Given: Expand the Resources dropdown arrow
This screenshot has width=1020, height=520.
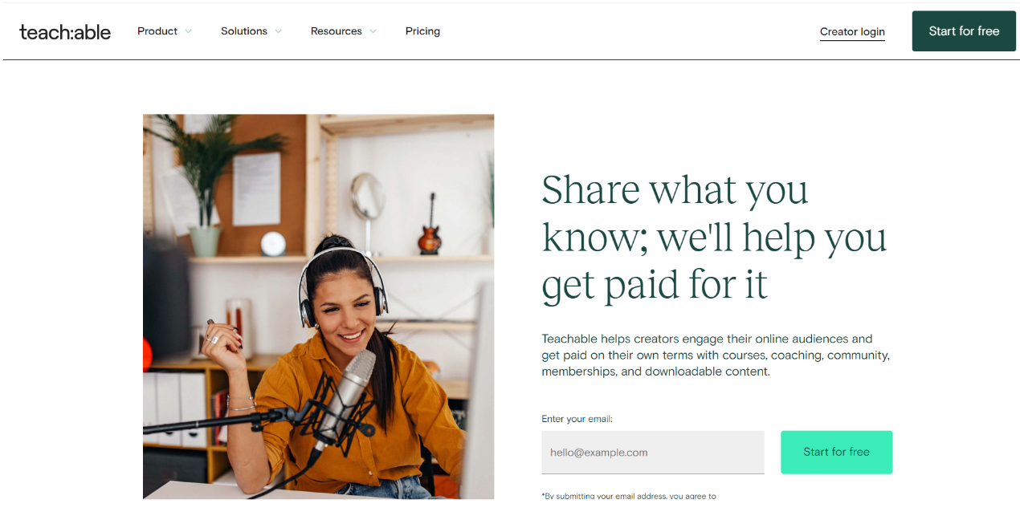Looking at the screenshot, I should [373, 31].
